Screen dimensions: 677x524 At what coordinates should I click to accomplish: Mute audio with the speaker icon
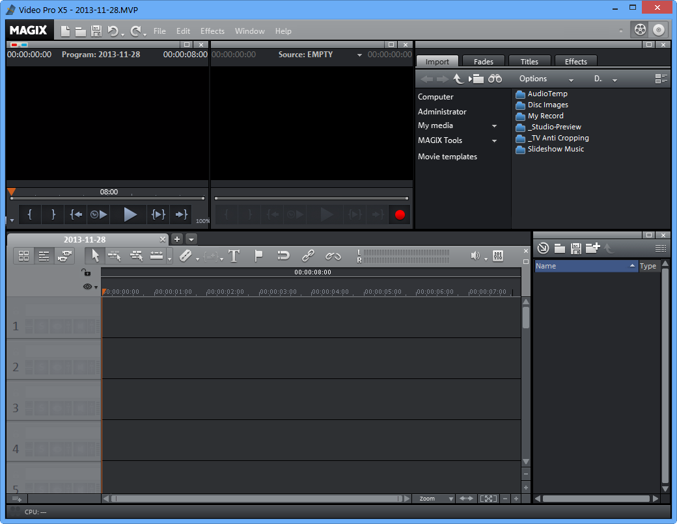tap(475, 255)
